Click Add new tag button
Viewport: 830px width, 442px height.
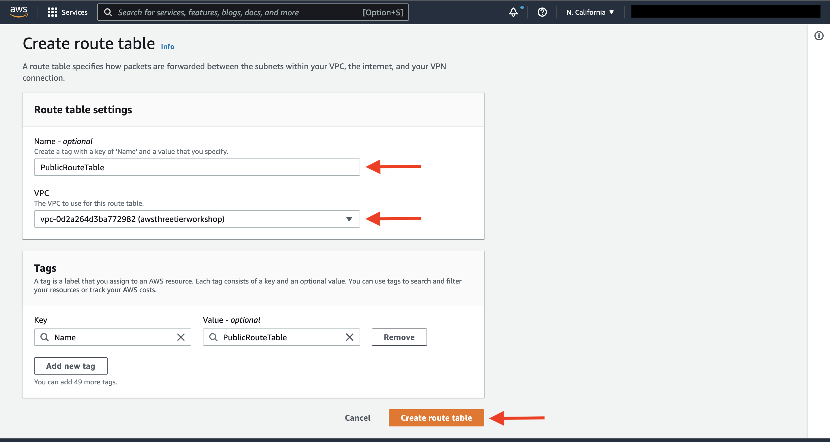tap(71, 366)
